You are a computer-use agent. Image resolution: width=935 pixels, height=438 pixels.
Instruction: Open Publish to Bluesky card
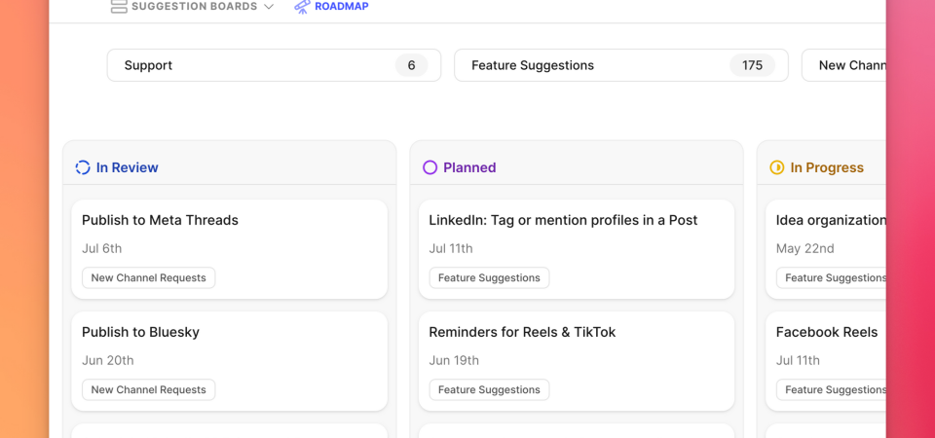click(230, 361)
